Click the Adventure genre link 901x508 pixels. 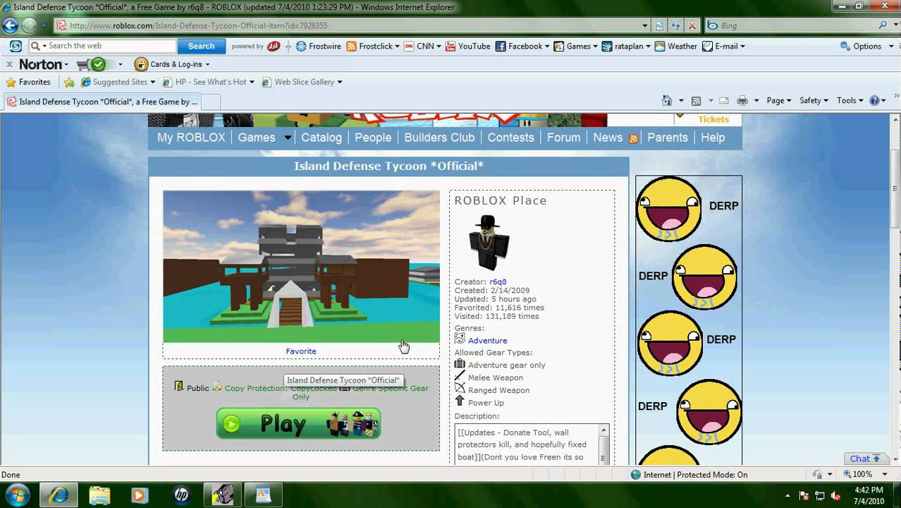pyautogui.click(x=488, y=341)
